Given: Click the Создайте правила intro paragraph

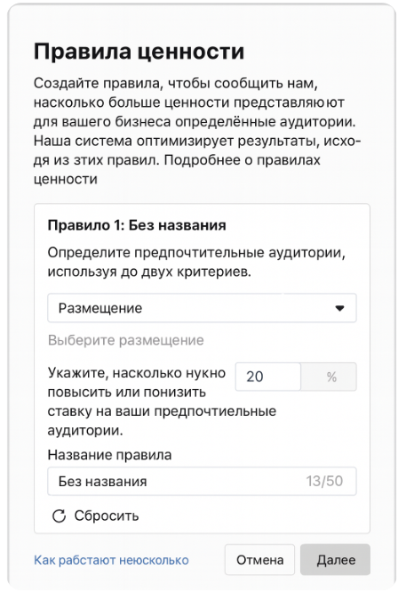Looking at the screenshot, I should coord(197,131).
